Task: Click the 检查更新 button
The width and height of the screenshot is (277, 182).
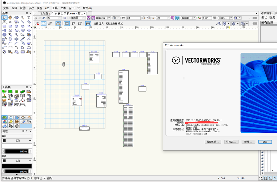Action: point(213,142)
